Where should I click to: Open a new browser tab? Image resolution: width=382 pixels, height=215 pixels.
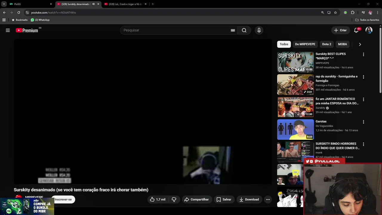153,4
